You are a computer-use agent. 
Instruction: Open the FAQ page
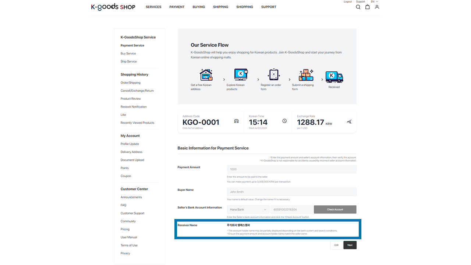tap(123, 205)
